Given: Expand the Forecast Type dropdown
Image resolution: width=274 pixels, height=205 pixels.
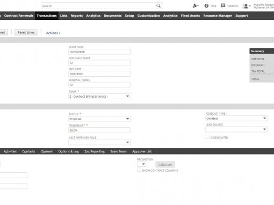Looking at the screenshot, I should pos(236,119).
